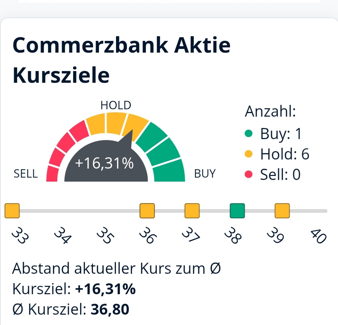Pick the yellow marker at price 39
The image size is (338, 325).
[282, 211]
